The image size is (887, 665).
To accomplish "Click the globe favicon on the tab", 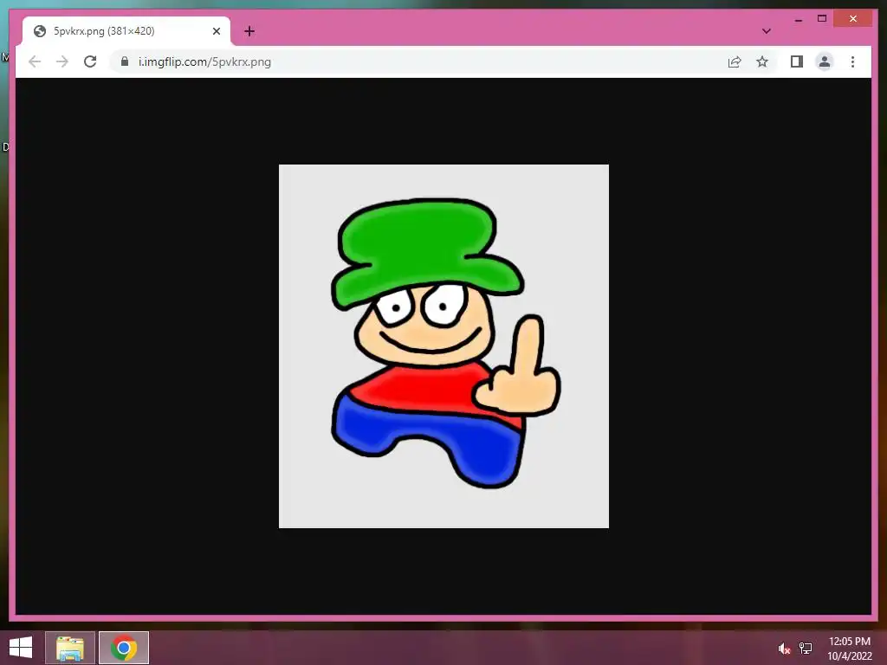I will pos(40,31).
